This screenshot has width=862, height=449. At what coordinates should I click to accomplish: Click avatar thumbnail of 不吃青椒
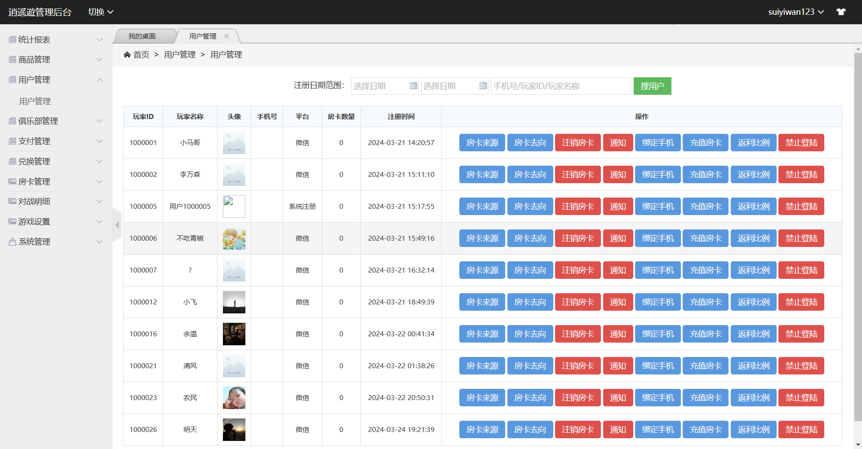234,238
